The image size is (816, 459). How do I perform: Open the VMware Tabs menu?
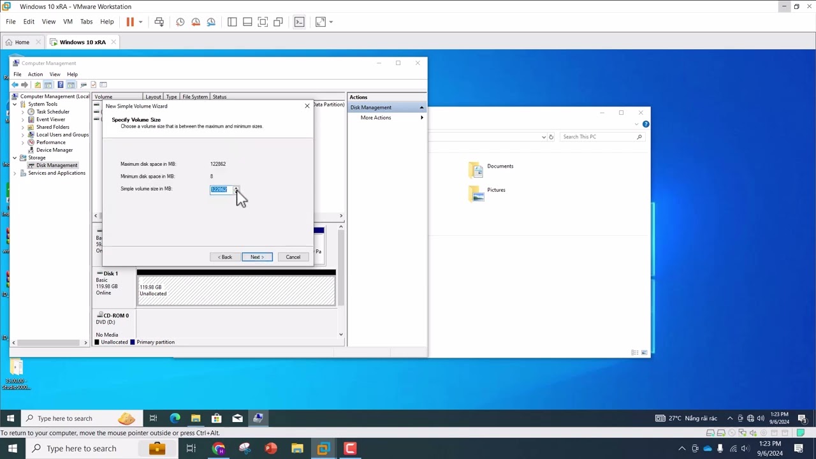pos(86,22)
